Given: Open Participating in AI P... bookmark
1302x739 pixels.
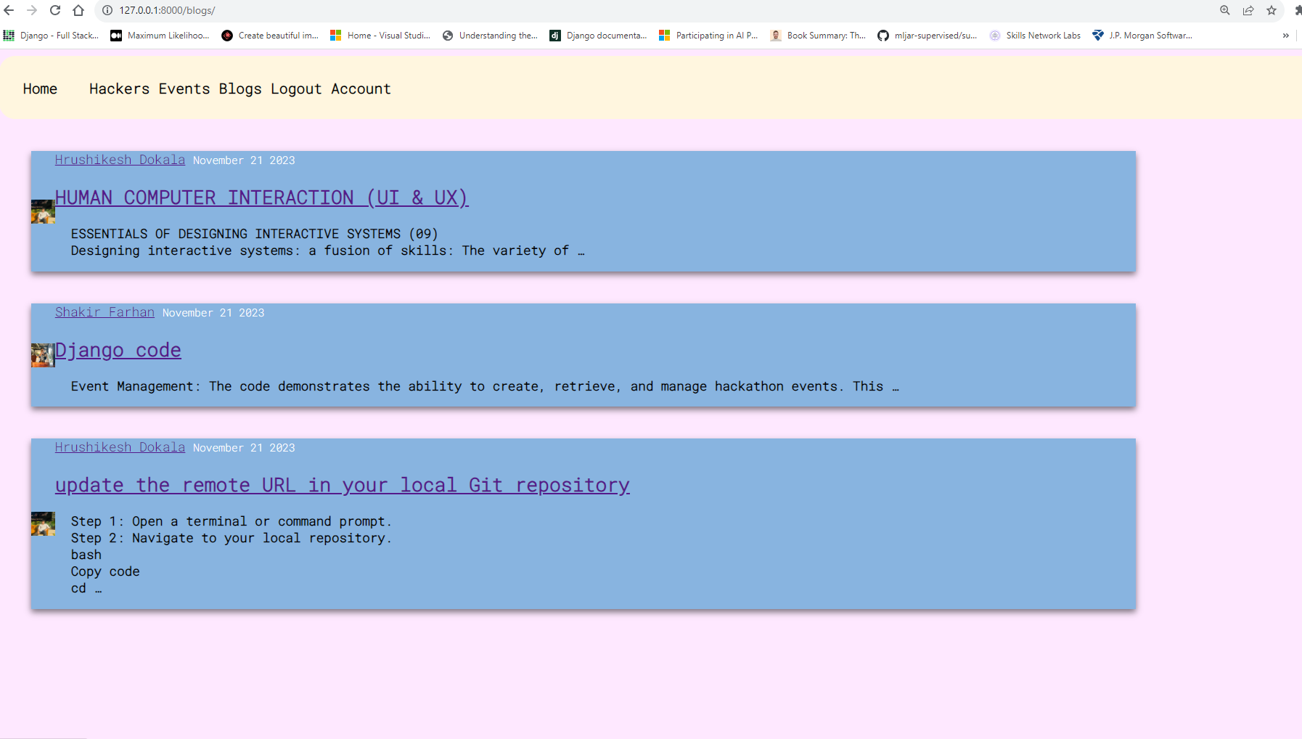Looking at the screenshot, I should [708, 36].
